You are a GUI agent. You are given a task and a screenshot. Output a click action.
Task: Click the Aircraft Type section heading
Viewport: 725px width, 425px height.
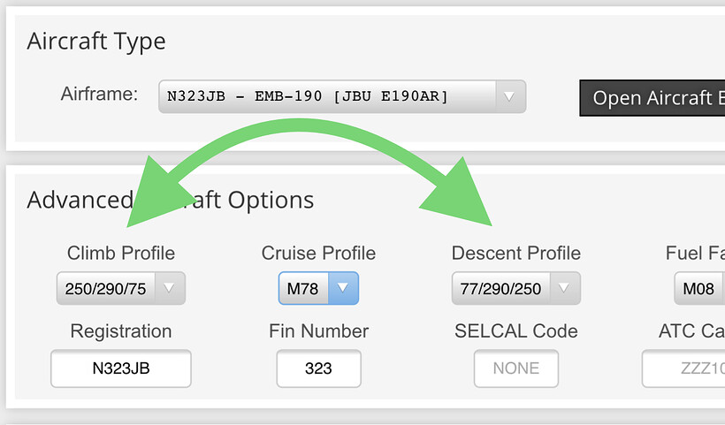(x=96, y=42)
